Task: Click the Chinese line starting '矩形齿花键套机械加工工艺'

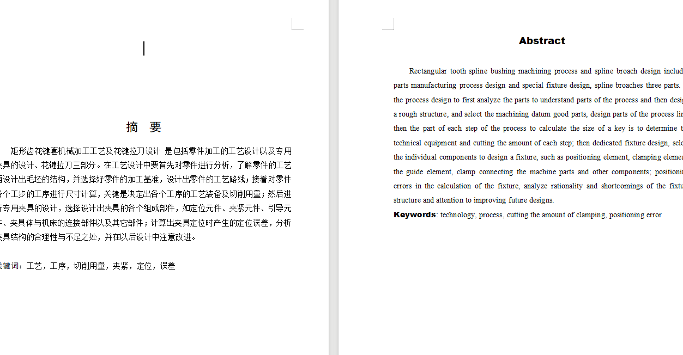Action: [151, 151]
